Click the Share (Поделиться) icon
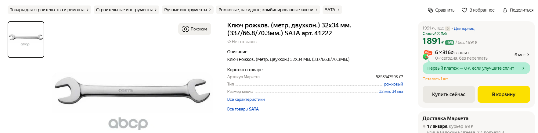 click(505, 10)
